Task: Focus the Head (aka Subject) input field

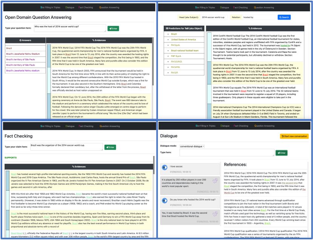Action: tap(213, 17)
